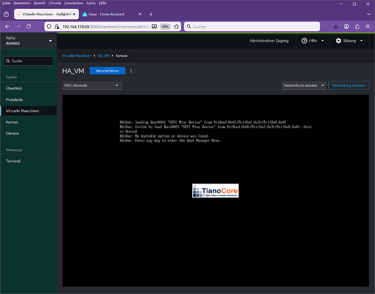The width and height of the screenshot is (375, 294).
Task: Go to Protokolle in the sidebar
Action: pos(15,99)
